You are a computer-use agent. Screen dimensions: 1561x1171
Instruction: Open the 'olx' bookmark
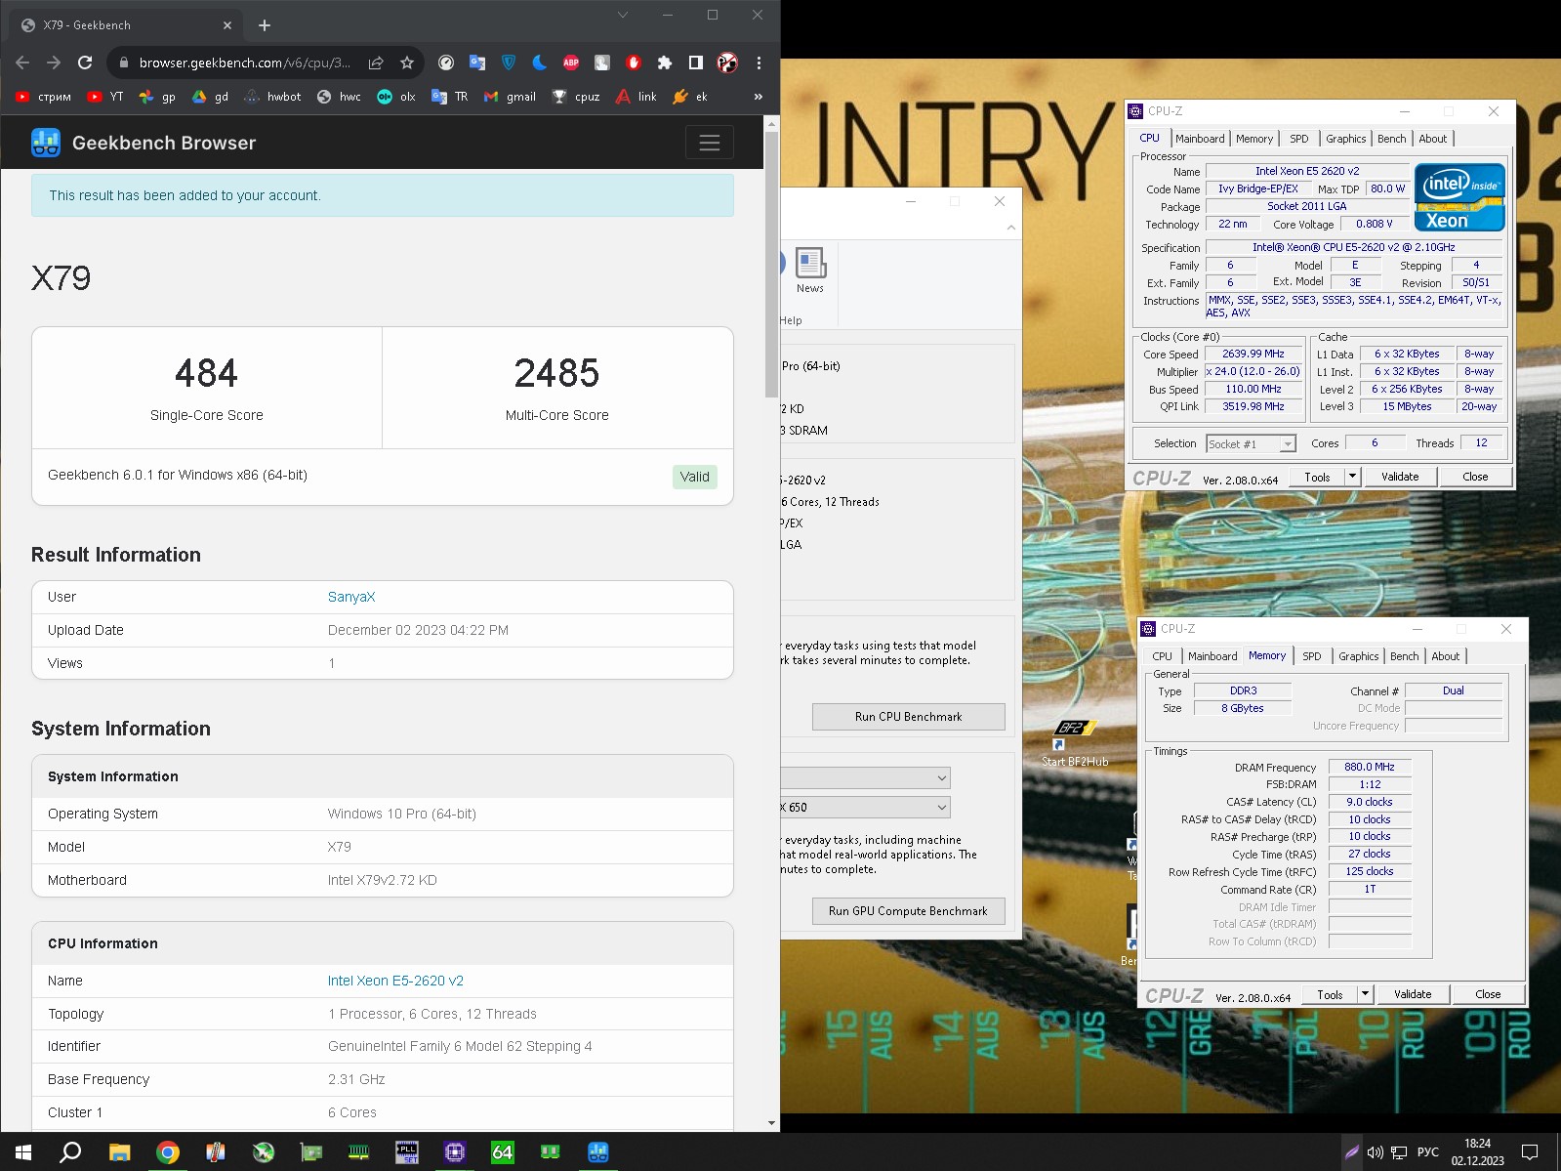(396, 97)
